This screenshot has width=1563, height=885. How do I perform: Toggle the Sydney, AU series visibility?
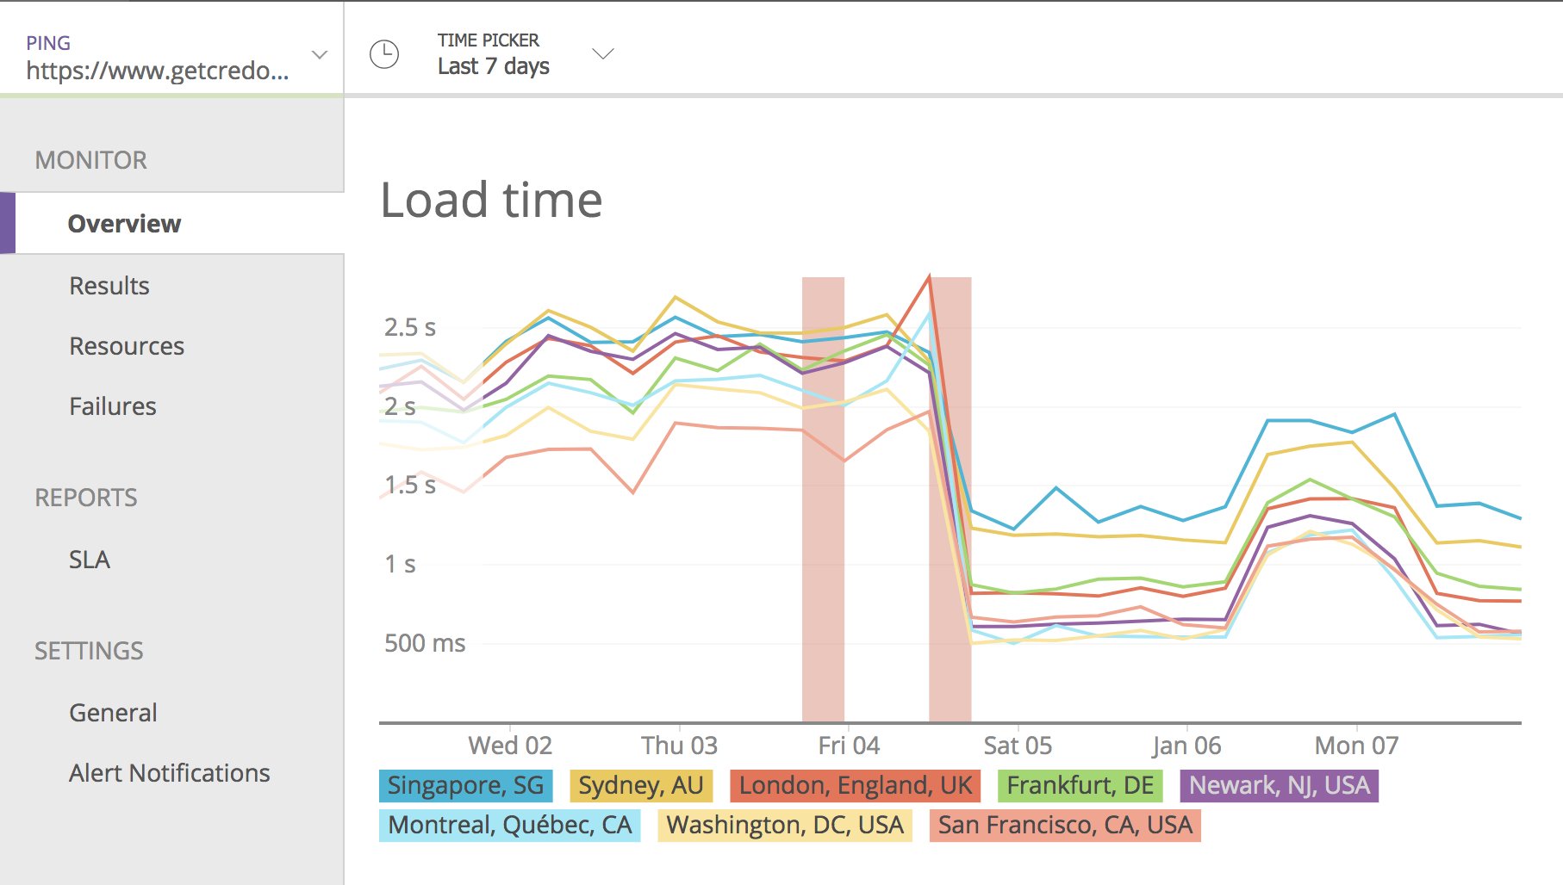pyautogui.click(x=640, y=785)
